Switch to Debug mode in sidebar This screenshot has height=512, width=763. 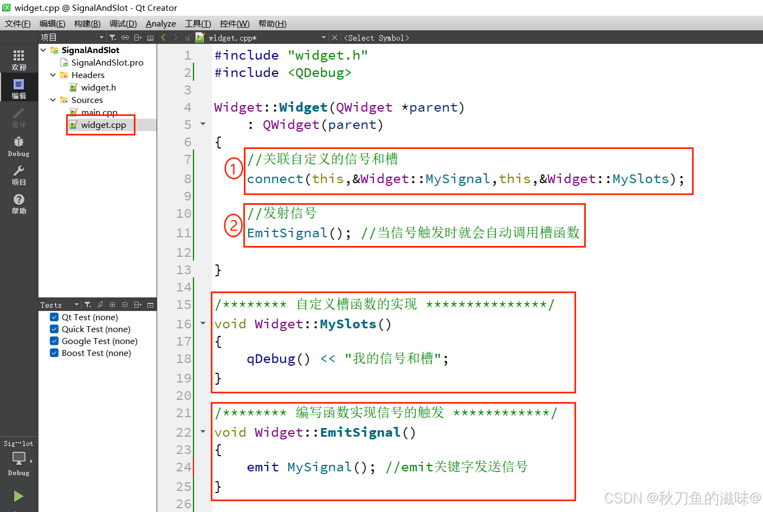tap(19, 146)
